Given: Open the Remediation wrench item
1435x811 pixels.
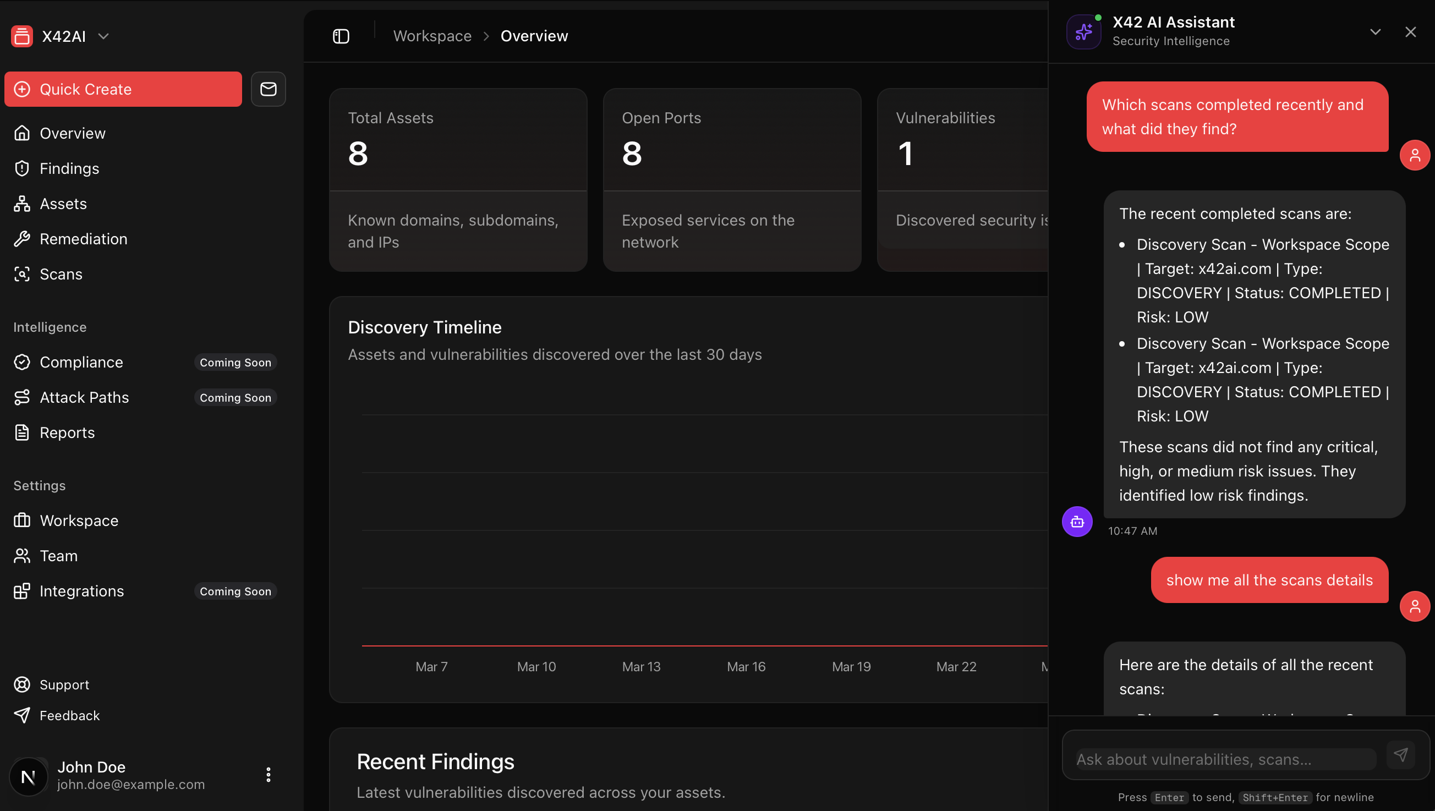Looking at the screenshot, I should [83, 239].
